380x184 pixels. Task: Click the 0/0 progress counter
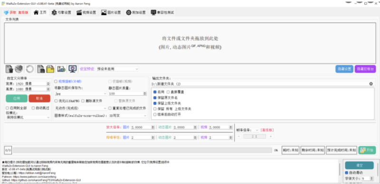[x=8, y=150]
